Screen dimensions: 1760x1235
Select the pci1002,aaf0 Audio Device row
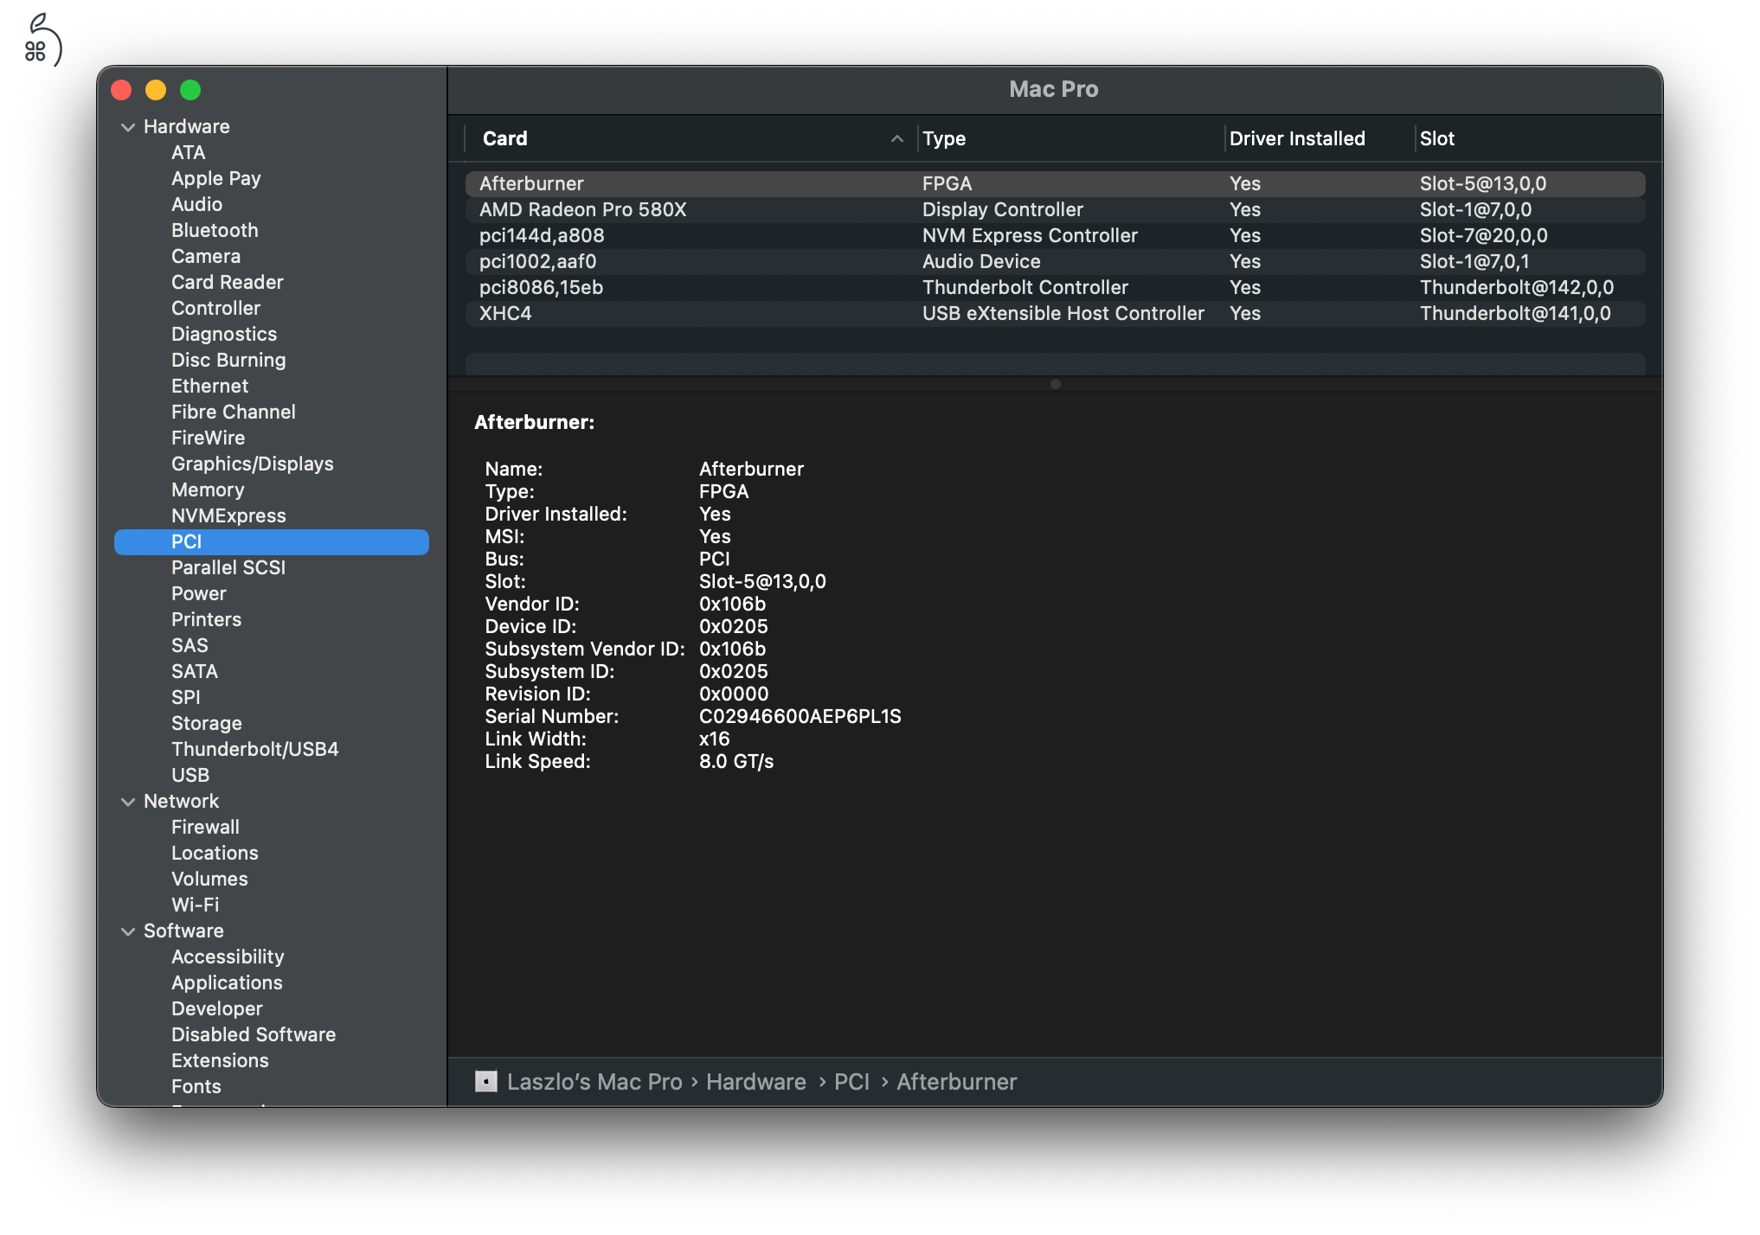point(1055,261)
